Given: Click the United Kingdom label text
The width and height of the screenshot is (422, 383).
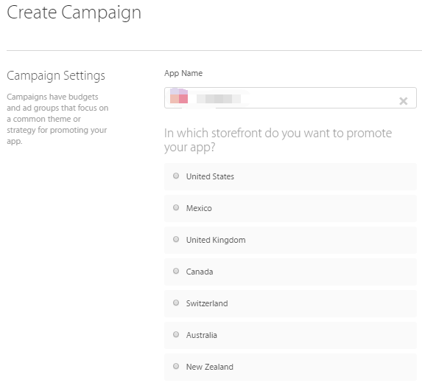Looking at the screenshot, I should tap(216, 240).
